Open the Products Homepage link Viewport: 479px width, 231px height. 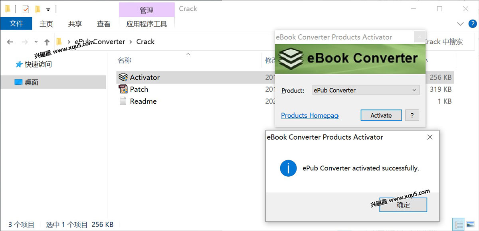coord(310,115)
